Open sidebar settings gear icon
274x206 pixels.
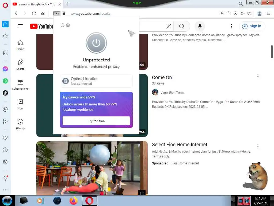[5, 162]
